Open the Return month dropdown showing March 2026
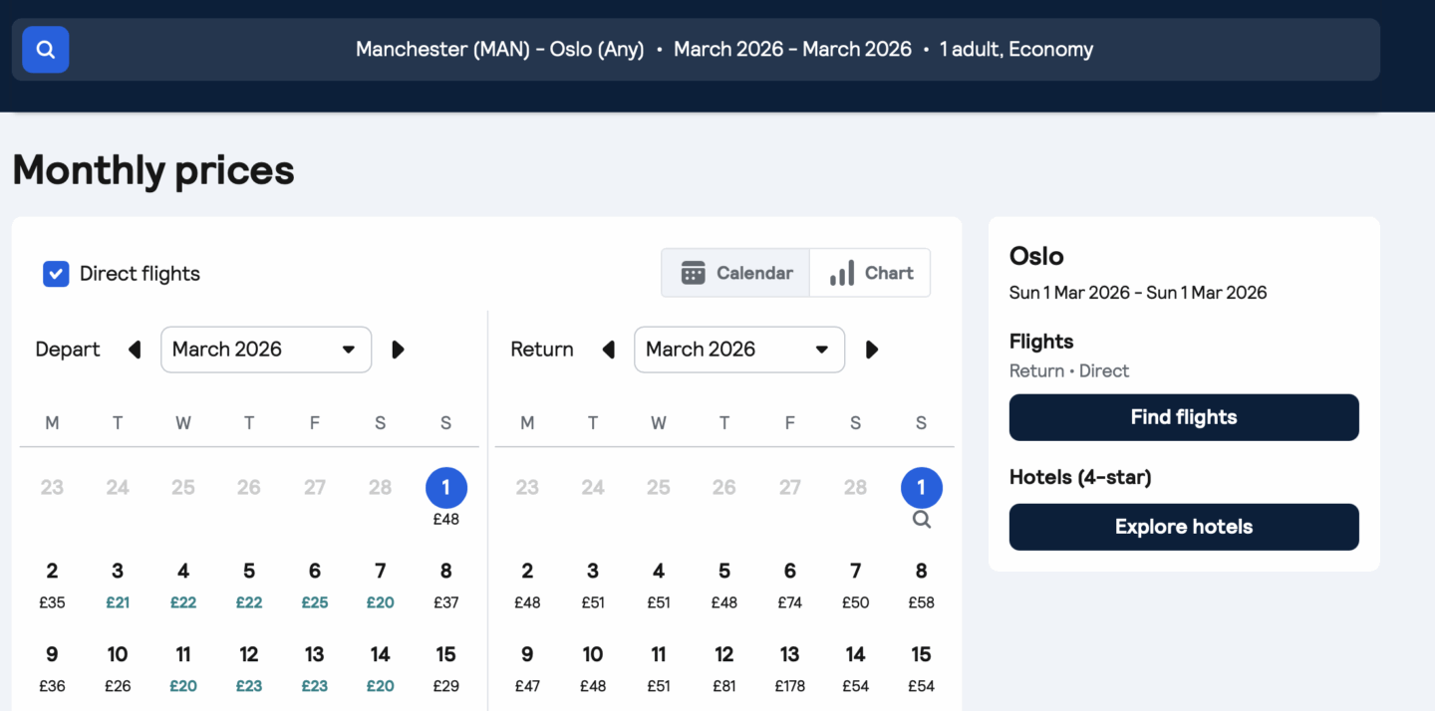Viewport: 1435px width, 711px height. [739, 350]
